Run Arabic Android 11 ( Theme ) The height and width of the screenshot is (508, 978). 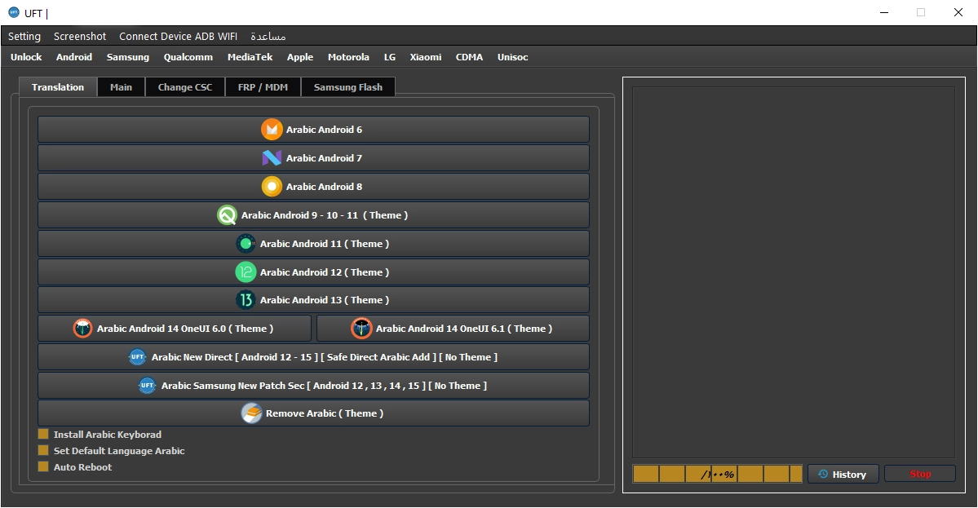(x=314, y=244)
